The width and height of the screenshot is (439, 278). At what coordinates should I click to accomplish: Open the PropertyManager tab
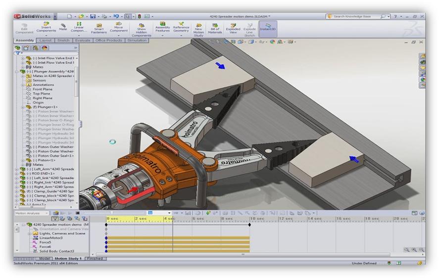26,48
